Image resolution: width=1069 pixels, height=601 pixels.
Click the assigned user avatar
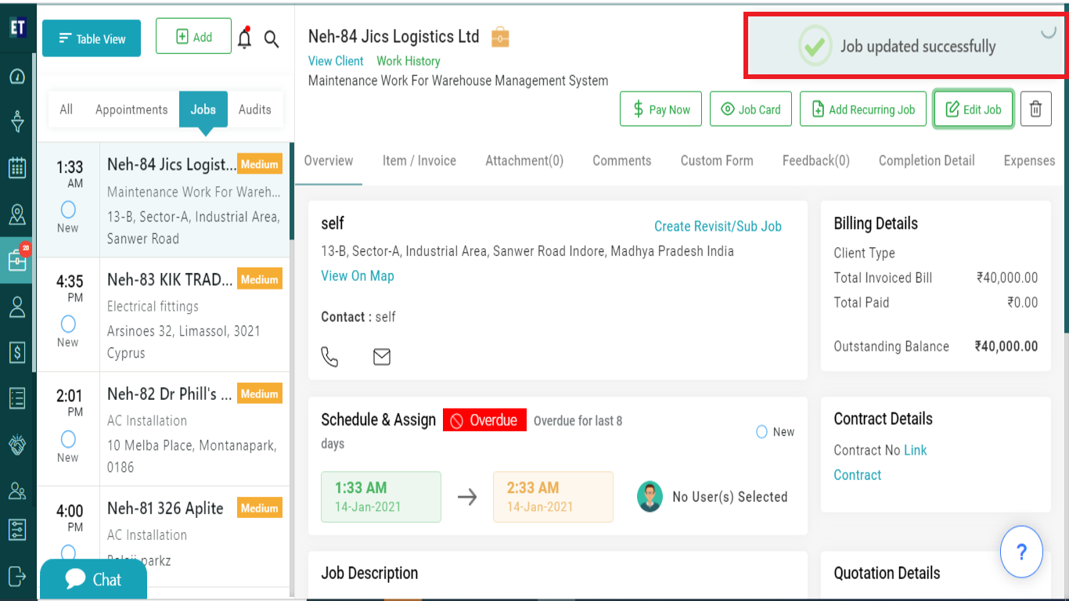[650, 497]
